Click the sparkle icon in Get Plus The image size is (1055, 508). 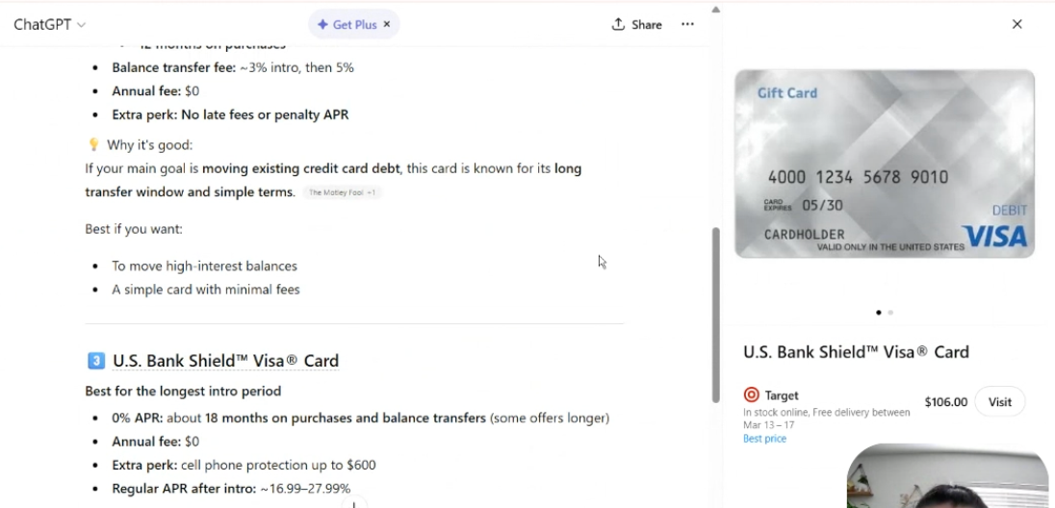point(322,25)
